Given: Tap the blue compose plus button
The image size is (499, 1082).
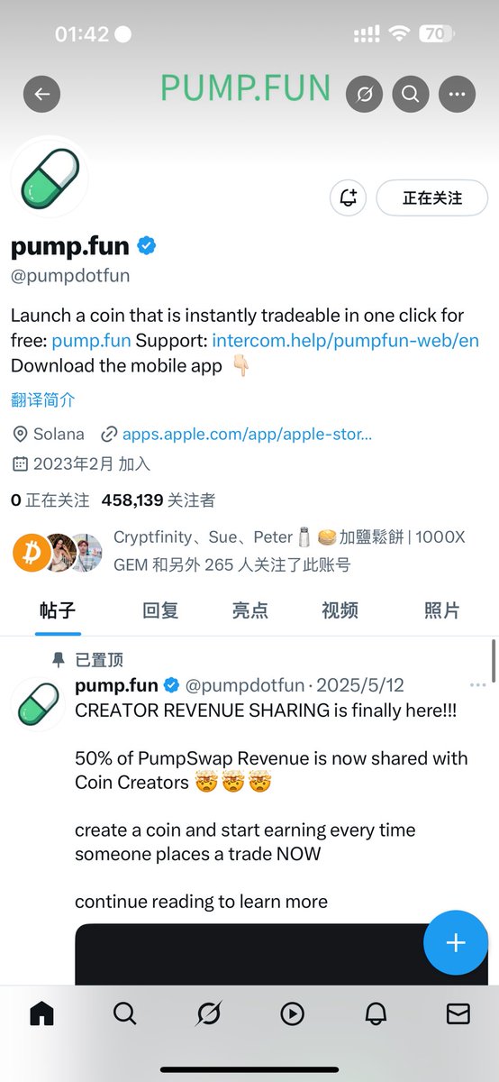Looking at the screenshot, I should [456, 943].
